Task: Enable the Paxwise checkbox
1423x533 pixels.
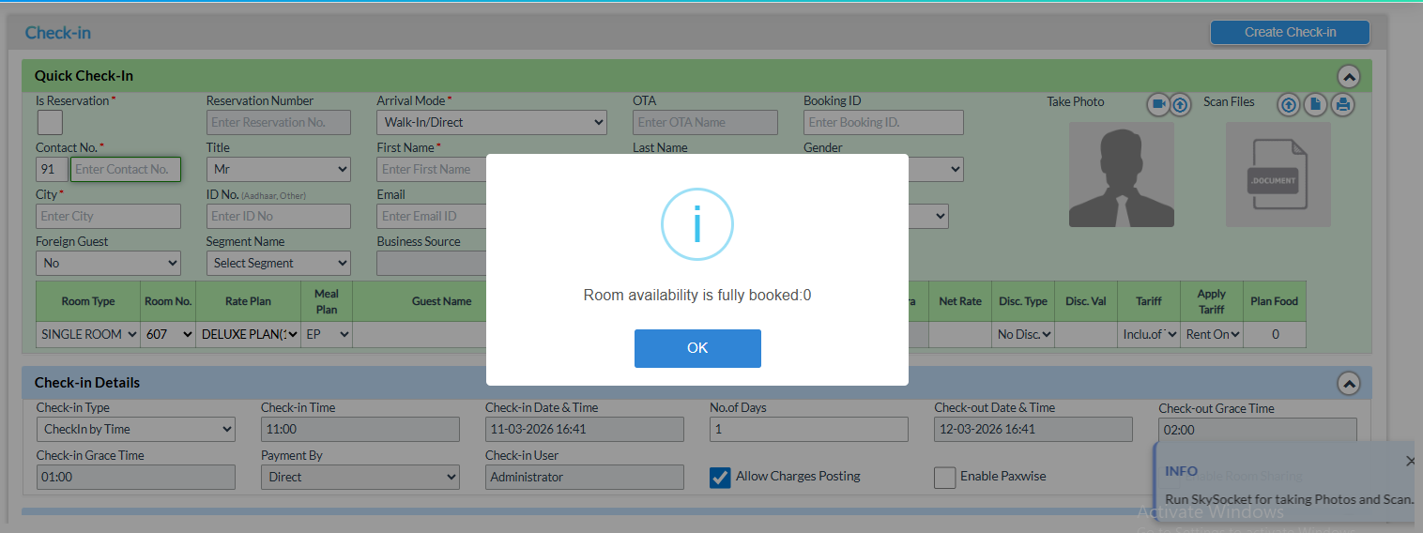Action: pyautogui.click(x=944, y=478)
